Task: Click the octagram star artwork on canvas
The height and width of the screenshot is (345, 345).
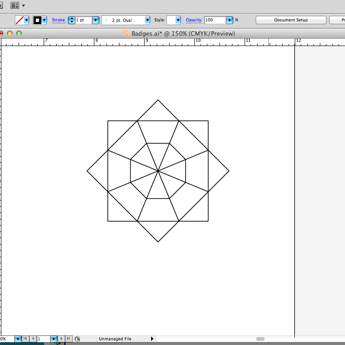Action: click(x=158, y=171)
